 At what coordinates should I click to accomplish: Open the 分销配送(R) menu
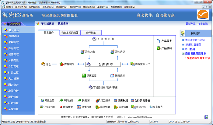34,7
